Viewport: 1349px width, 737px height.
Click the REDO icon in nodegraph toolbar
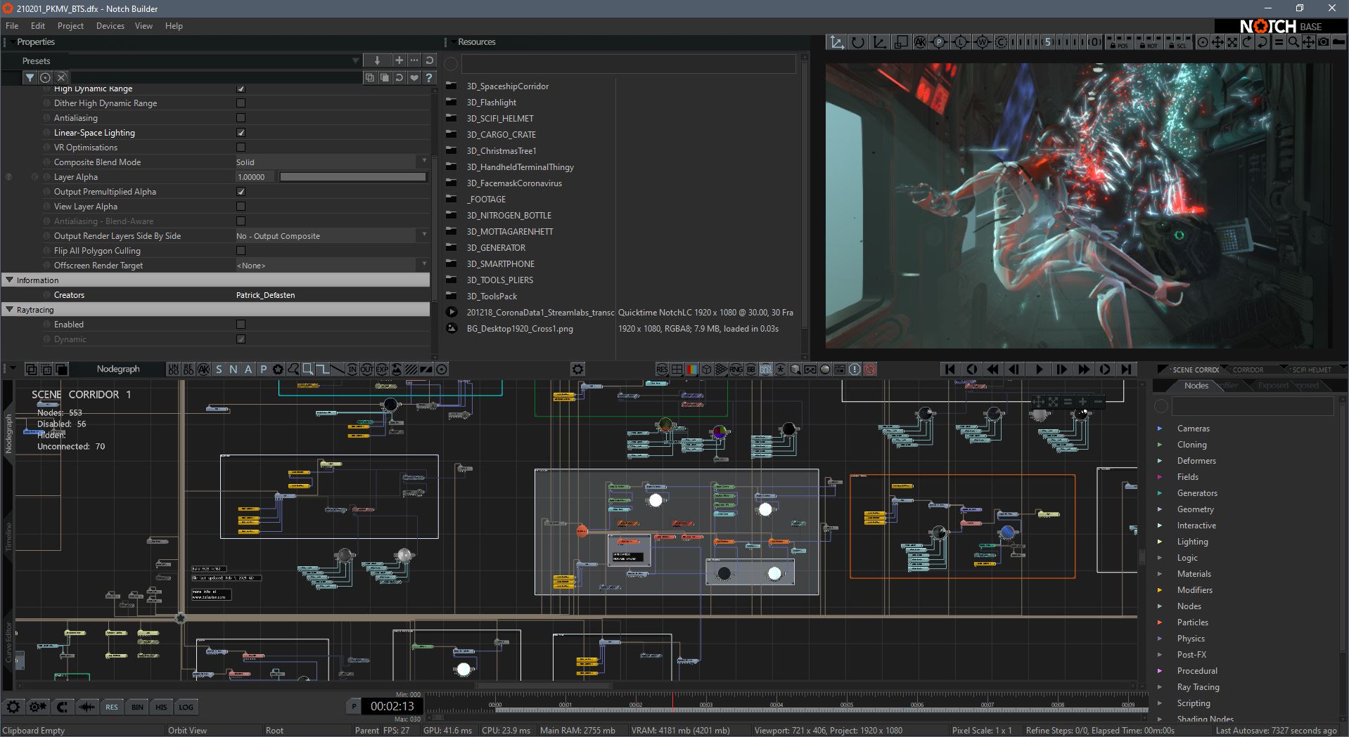tap(188, 370)
